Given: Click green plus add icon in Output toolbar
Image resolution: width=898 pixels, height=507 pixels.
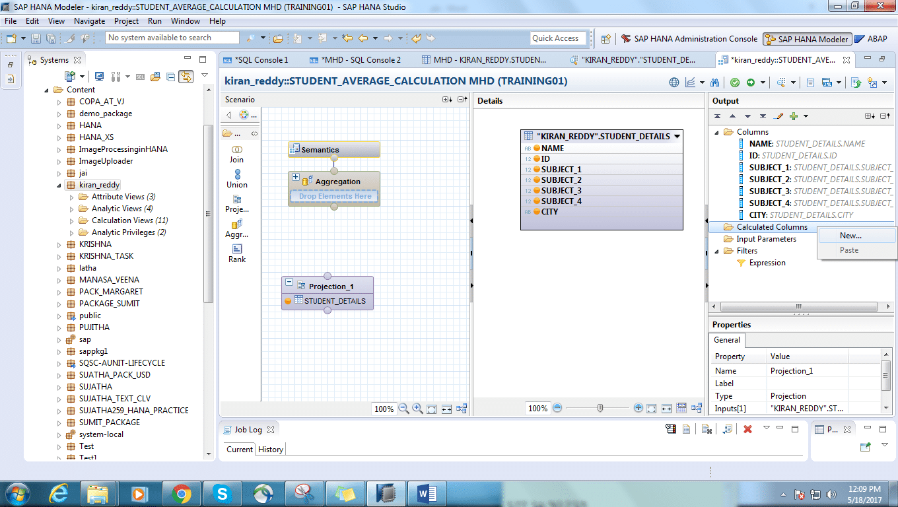Looking at the screenshot, I should pos(794,116).
